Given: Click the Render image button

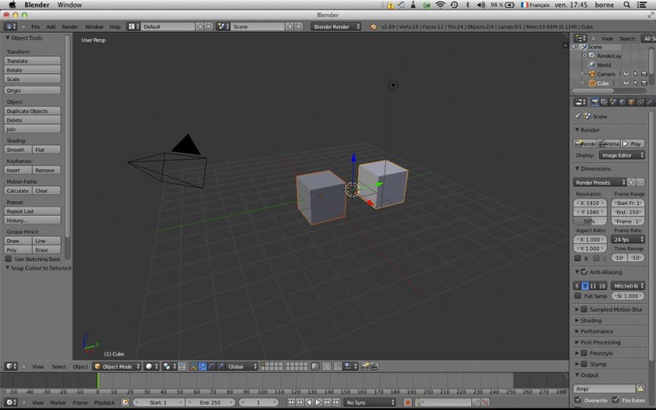Looking at the screenshot, I should point(586,143).
